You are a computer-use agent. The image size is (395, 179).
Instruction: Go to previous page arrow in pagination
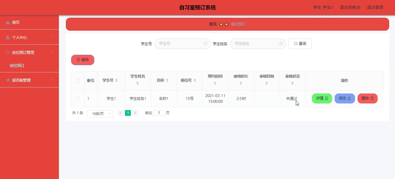[121, 113]
